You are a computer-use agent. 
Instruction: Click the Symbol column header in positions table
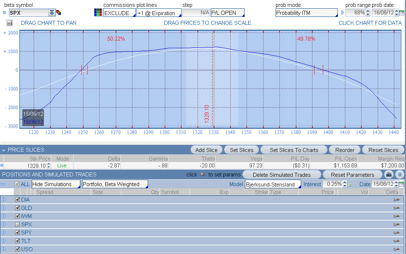click(x=170, y=192)
